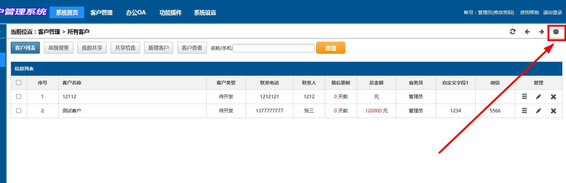Click the 最后更新 column header
This screenshot has height=183, width=566.
pos(341,83)
